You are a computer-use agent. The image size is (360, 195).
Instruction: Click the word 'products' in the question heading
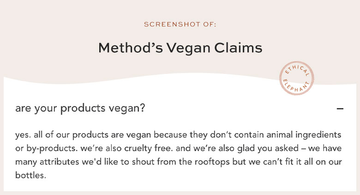coord(83,108)
